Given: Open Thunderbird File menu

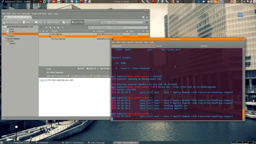Looking at the screenshot, I should pos(4,14).
